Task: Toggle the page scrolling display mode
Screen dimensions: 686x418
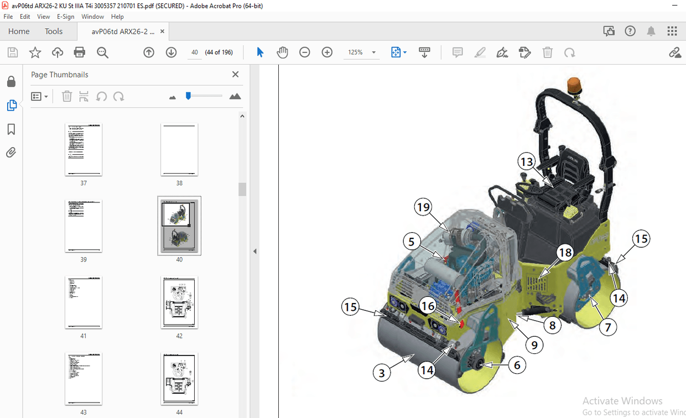Action: pyautogui.click(x=424, y=52)
